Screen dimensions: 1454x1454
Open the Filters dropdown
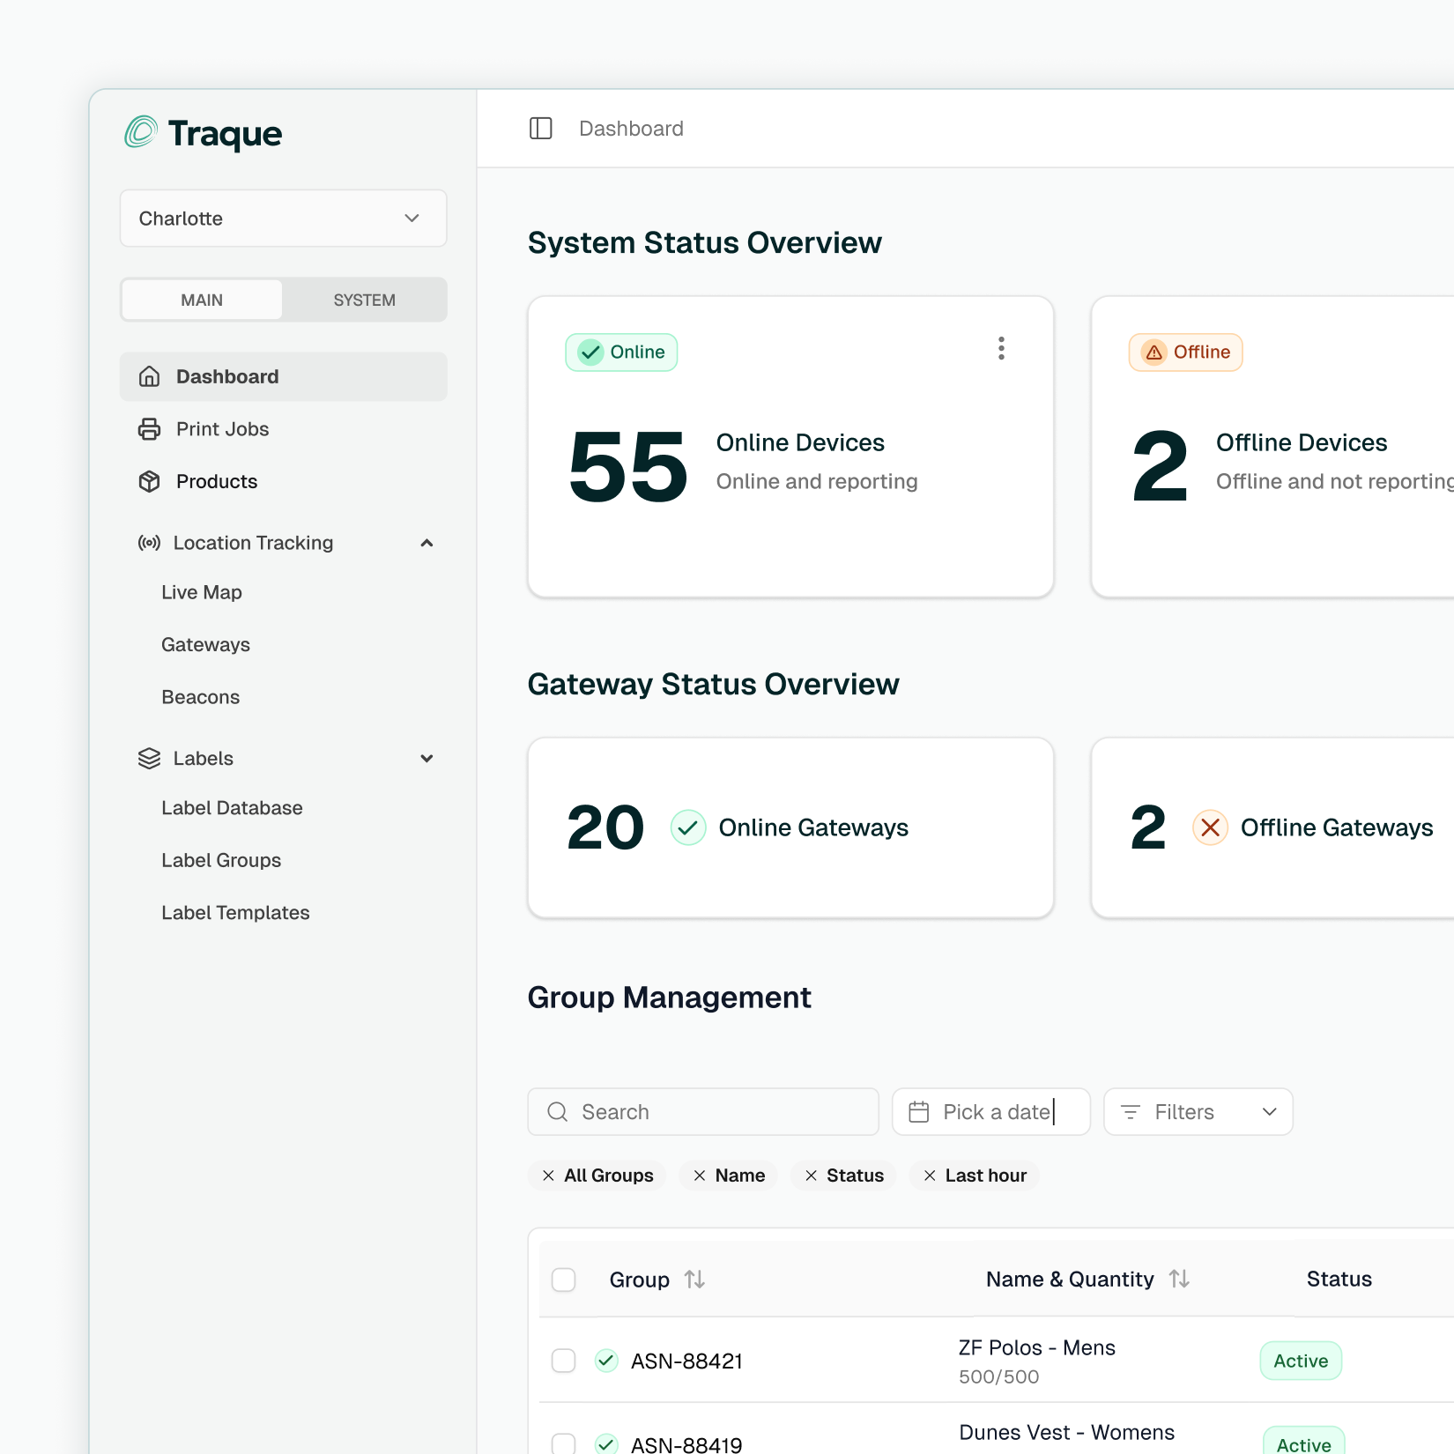(1198, 1112)
